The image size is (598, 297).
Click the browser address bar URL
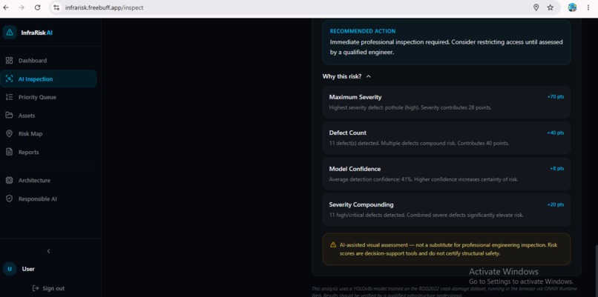coord(104,7)
